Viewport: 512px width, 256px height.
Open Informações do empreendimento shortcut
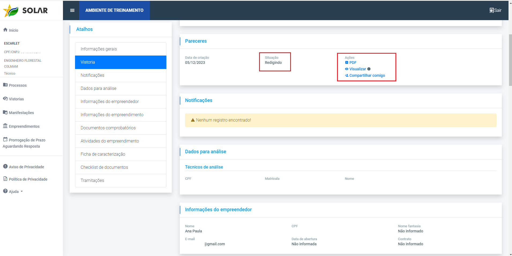coord(121,115)
